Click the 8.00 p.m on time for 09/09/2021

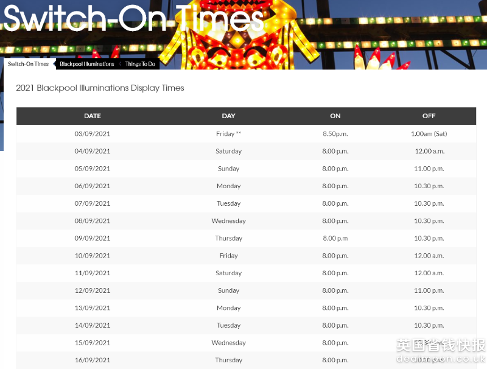click(335, 238)
